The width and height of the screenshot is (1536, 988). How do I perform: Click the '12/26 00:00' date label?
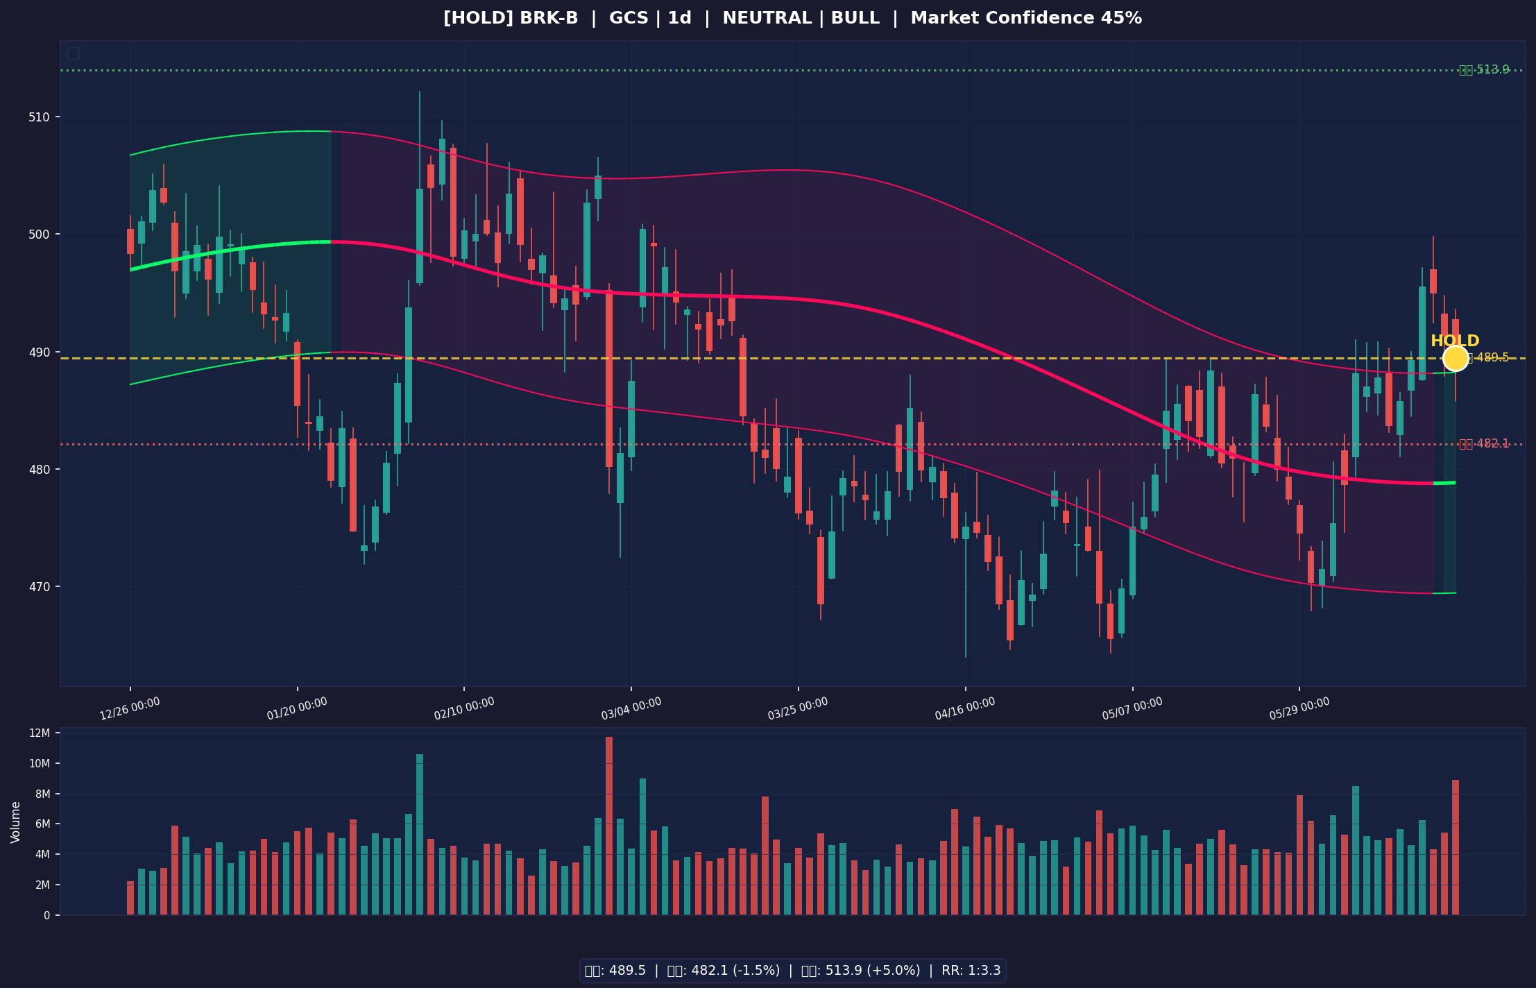[130, 709]
